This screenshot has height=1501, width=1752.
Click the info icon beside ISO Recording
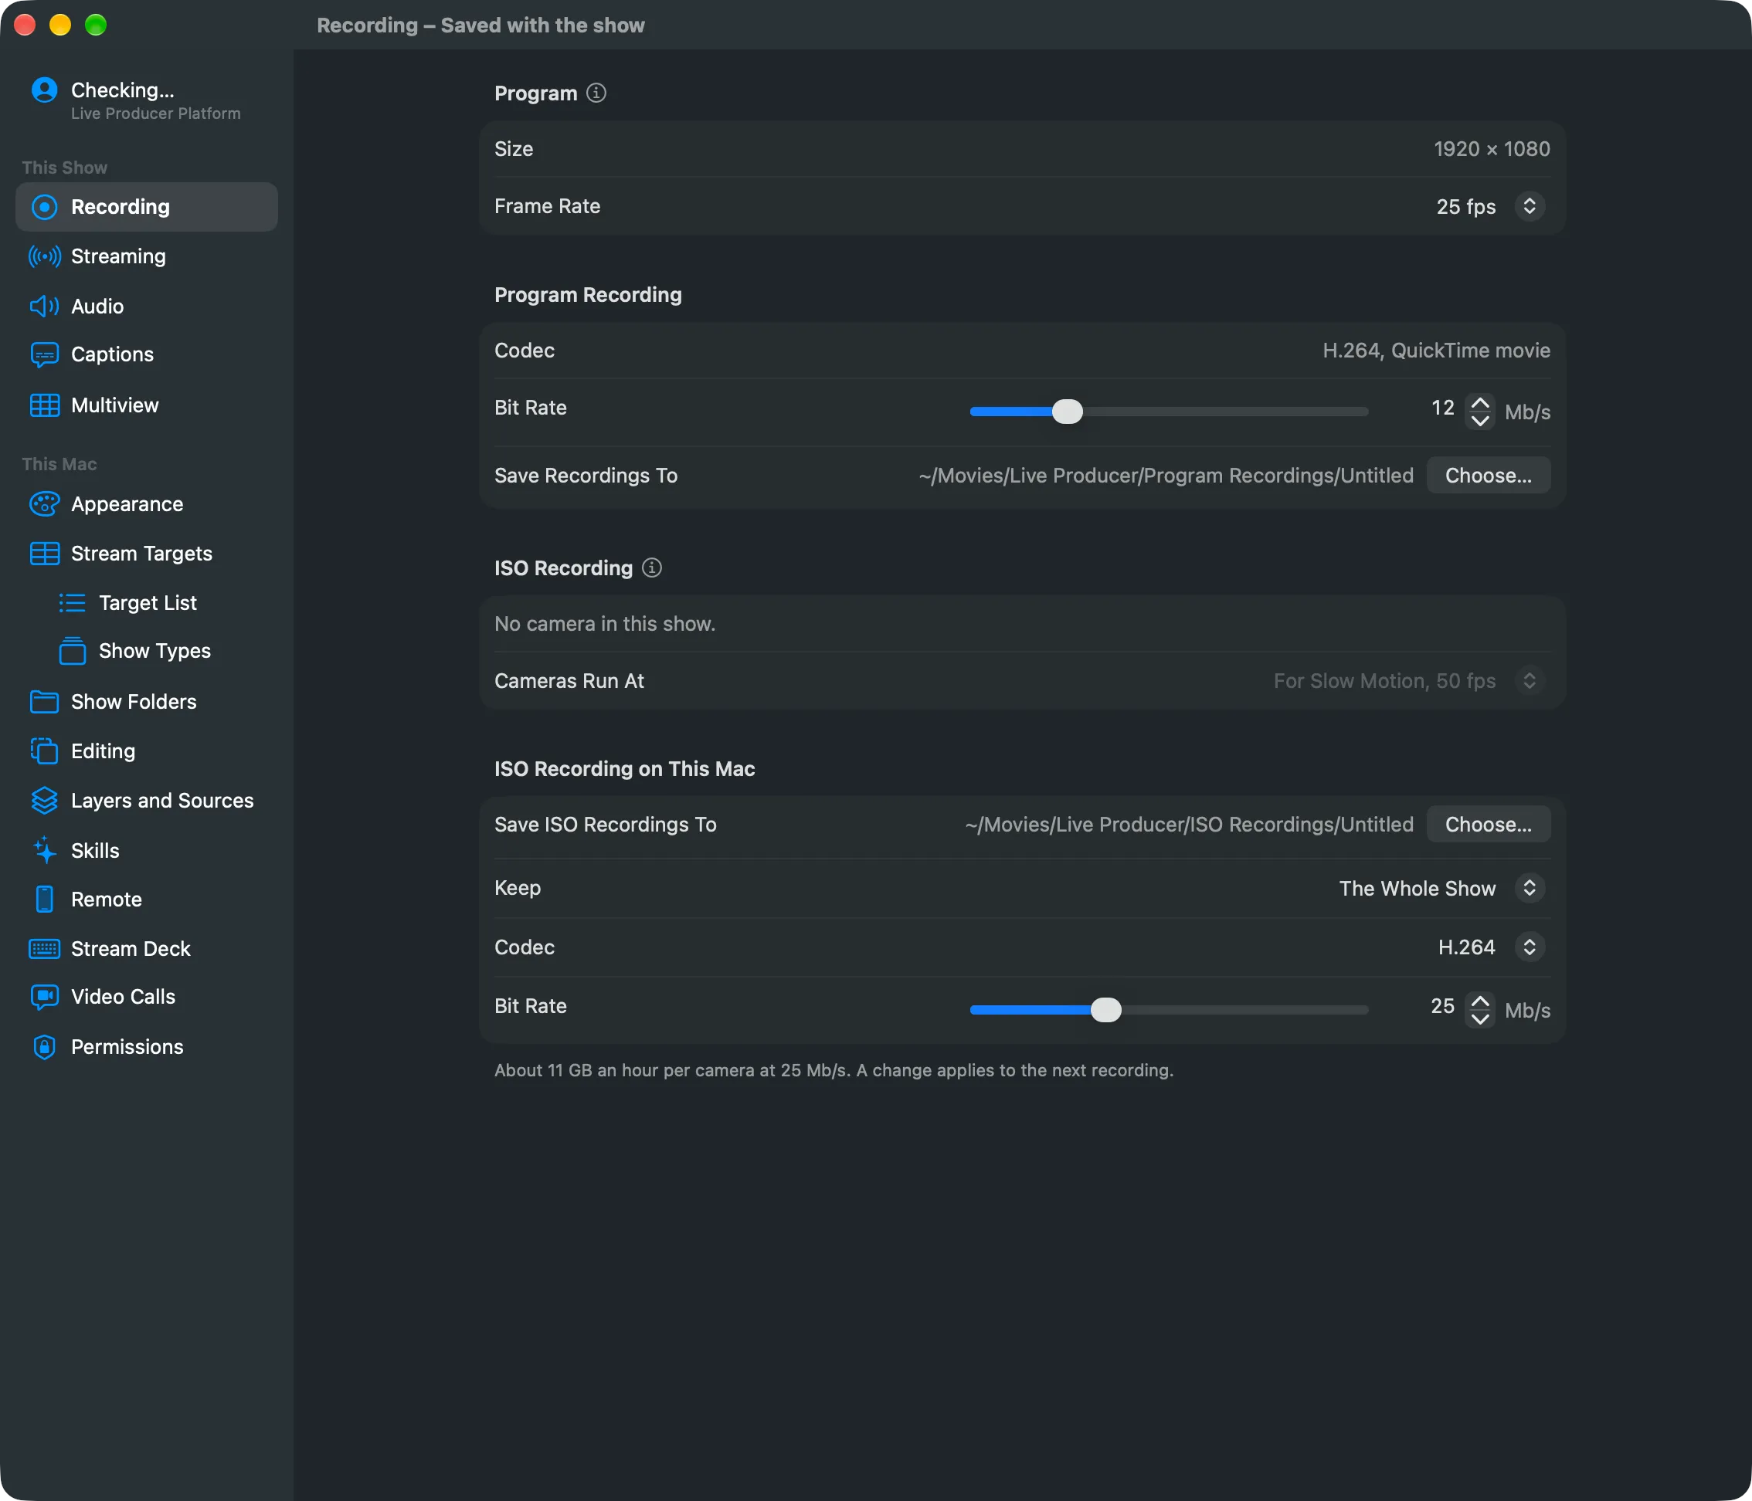pos(651,568)
